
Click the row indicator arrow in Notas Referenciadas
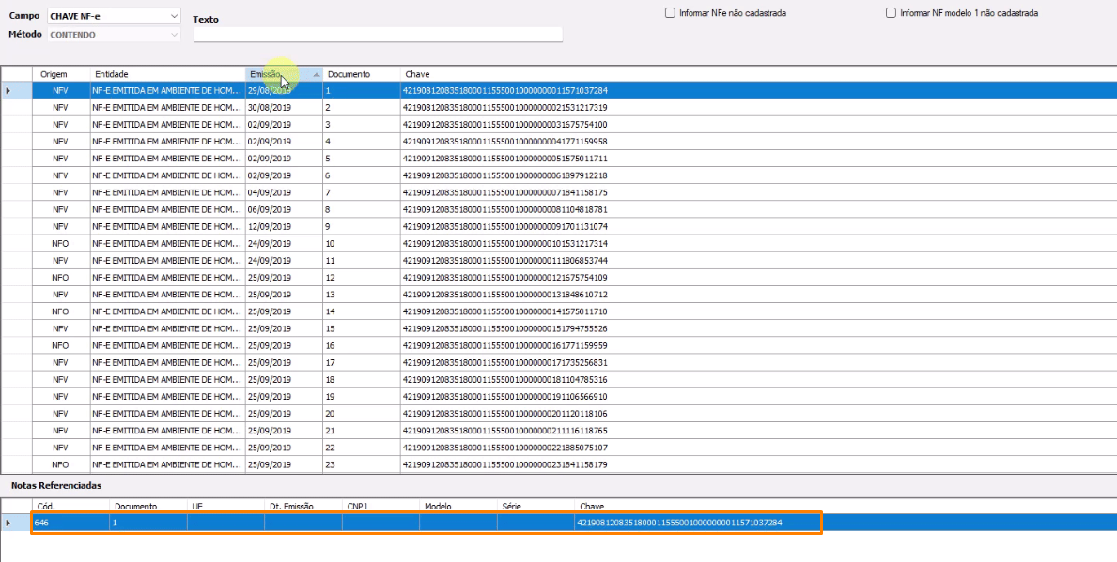(8, 523)
